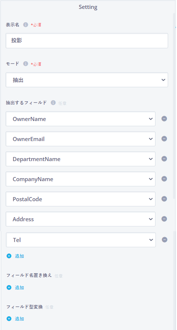Open the Tel field dropdown

click(81, 240)
